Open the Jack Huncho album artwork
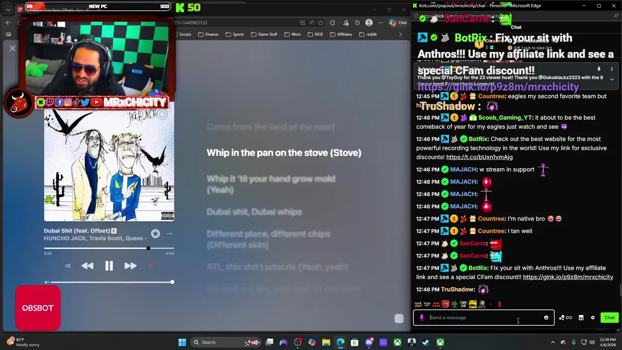This screenshot has width=622, height=350. tap(109, 165)
